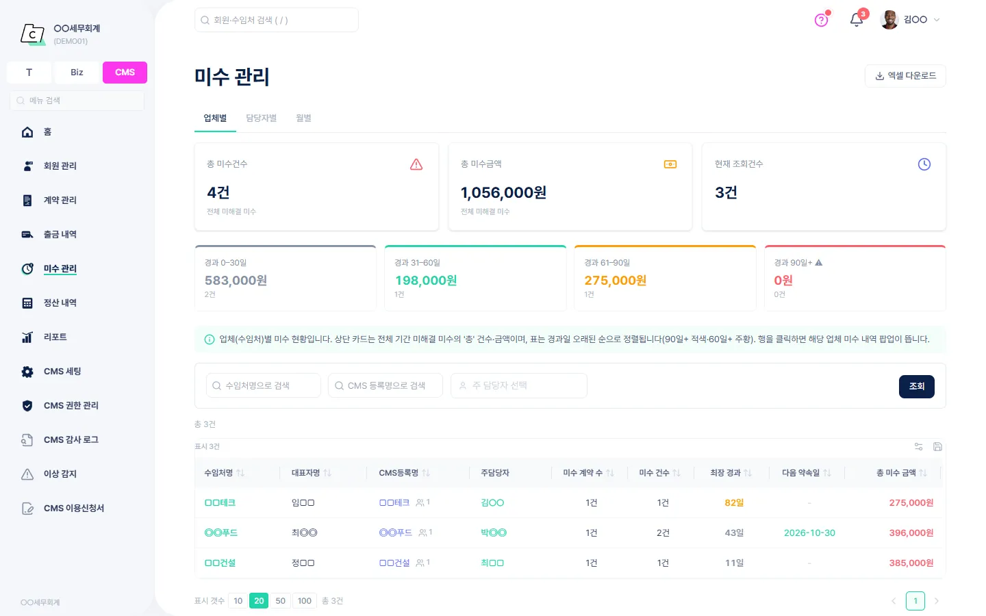Set page size to 50
This screenshot has width=986, height=616.
click(x=281, y=601)
